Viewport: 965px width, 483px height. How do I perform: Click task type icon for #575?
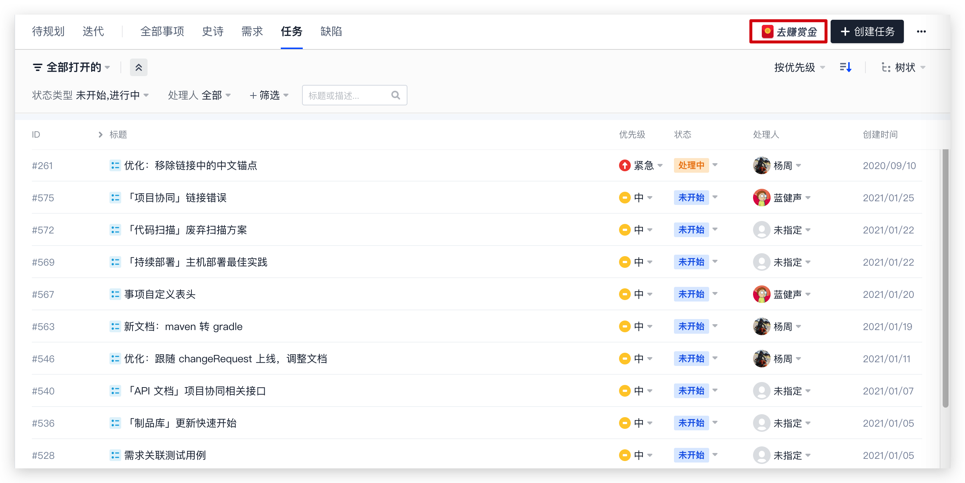[115, 198]
